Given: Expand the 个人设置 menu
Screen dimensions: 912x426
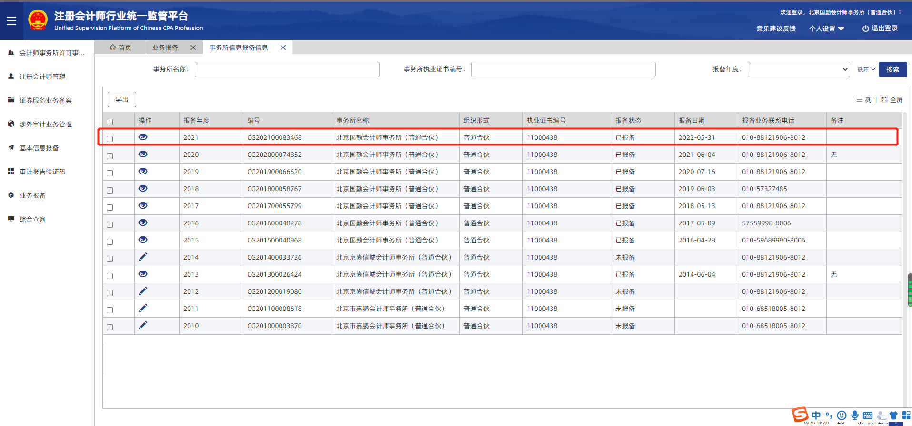Looking at the screenshot, I should tap(826, 29).
